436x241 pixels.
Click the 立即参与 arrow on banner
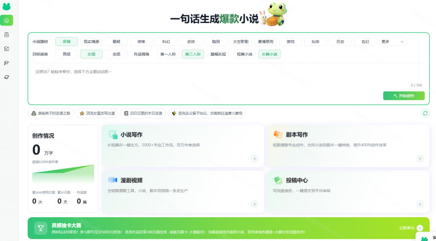pos(420,228)
